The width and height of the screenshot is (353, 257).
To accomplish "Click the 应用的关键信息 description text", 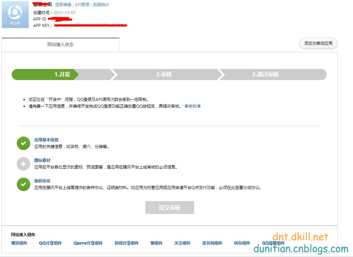I will [x=72, y=147].
